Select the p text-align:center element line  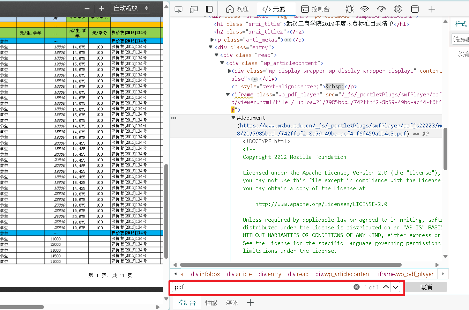[x=294, y=87]
